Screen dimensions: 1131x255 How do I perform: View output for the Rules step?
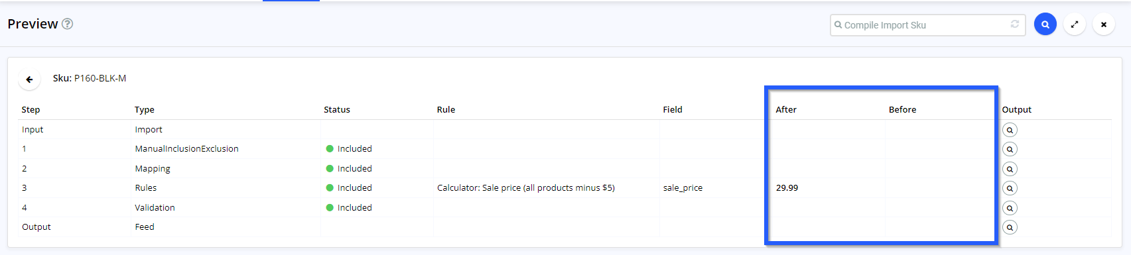pos(1010,188)
